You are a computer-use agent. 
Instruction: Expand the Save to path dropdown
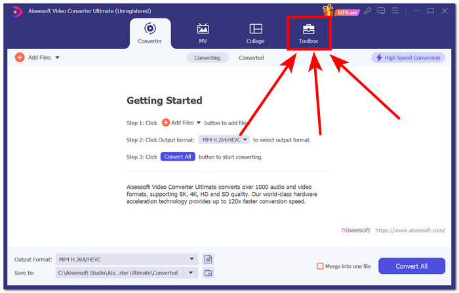pyautogui.click(x=192, y=273)
